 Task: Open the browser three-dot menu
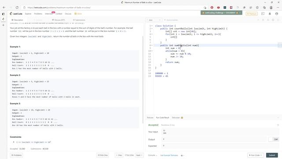[278, 8]
